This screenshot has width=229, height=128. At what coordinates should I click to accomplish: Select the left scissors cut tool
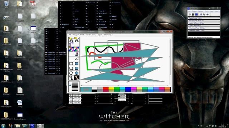pos(71,39)
